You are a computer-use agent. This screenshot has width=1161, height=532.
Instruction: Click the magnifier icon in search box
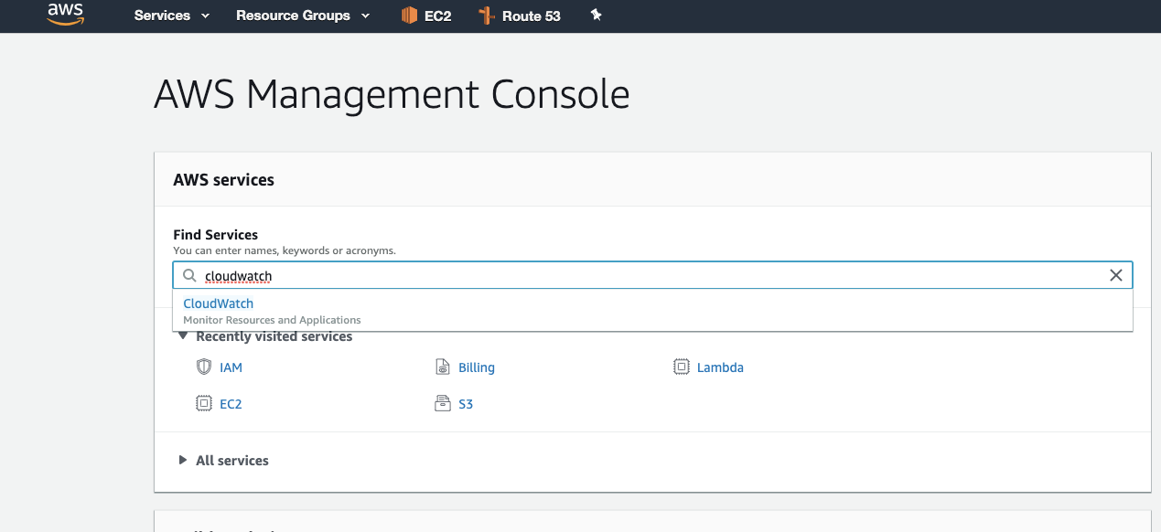[189, 275]
